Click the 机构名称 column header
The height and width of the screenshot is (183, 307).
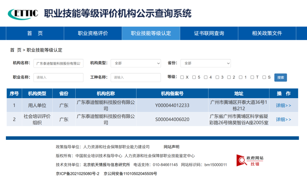pos(106,93)
